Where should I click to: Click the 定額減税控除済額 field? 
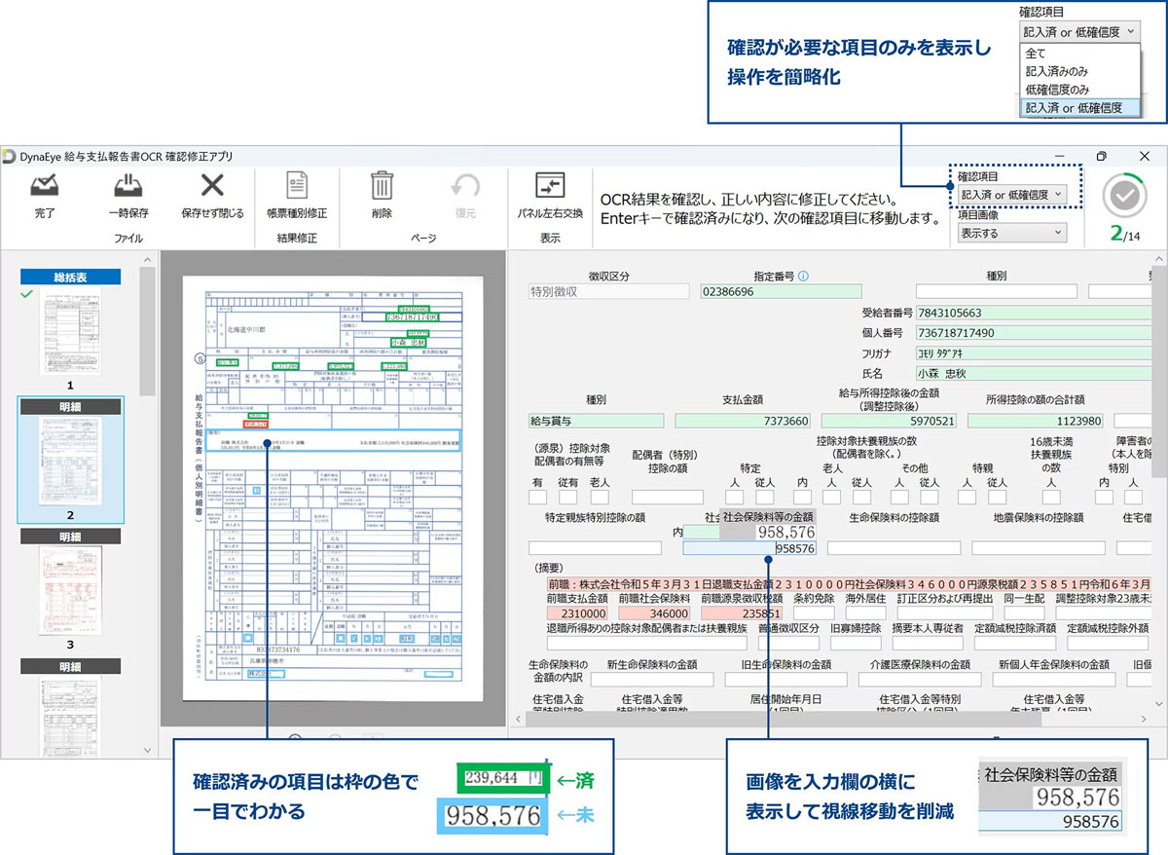1015,644
